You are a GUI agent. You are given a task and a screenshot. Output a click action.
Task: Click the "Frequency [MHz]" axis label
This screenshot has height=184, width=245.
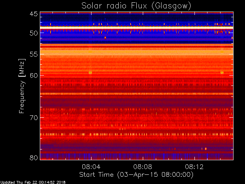pos(22,86)
